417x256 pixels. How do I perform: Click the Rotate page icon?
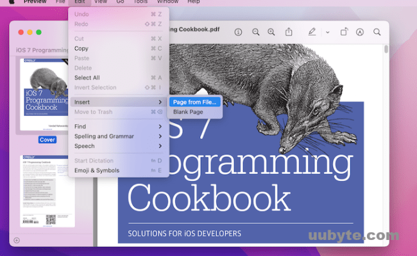[x=344, y=32]
